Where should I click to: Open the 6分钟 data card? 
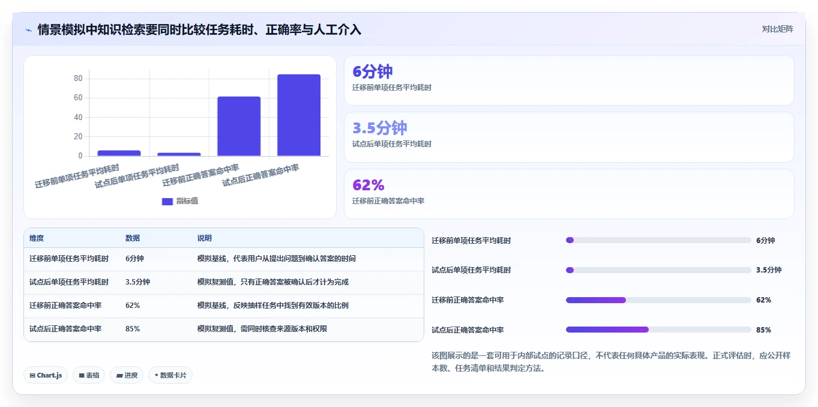(x=569, y=80)
